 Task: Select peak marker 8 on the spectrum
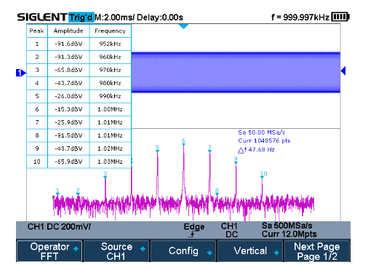coord(217,191)
